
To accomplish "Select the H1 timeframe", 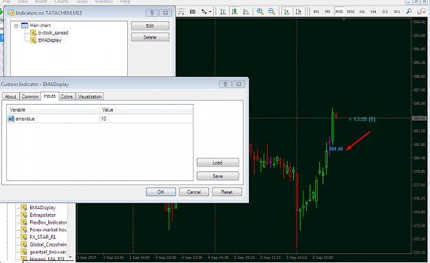I will [363, 12].
